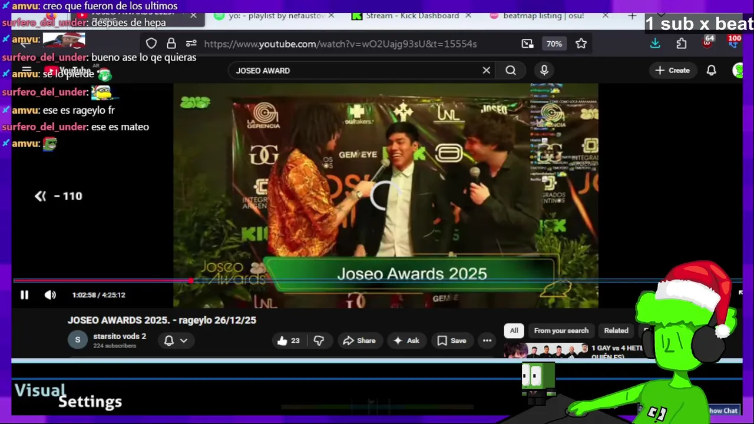This screenshot has height=424, width=754.
Task: Click the video title JOSEO AWARDS 2025
Action: tap(161, 320)
